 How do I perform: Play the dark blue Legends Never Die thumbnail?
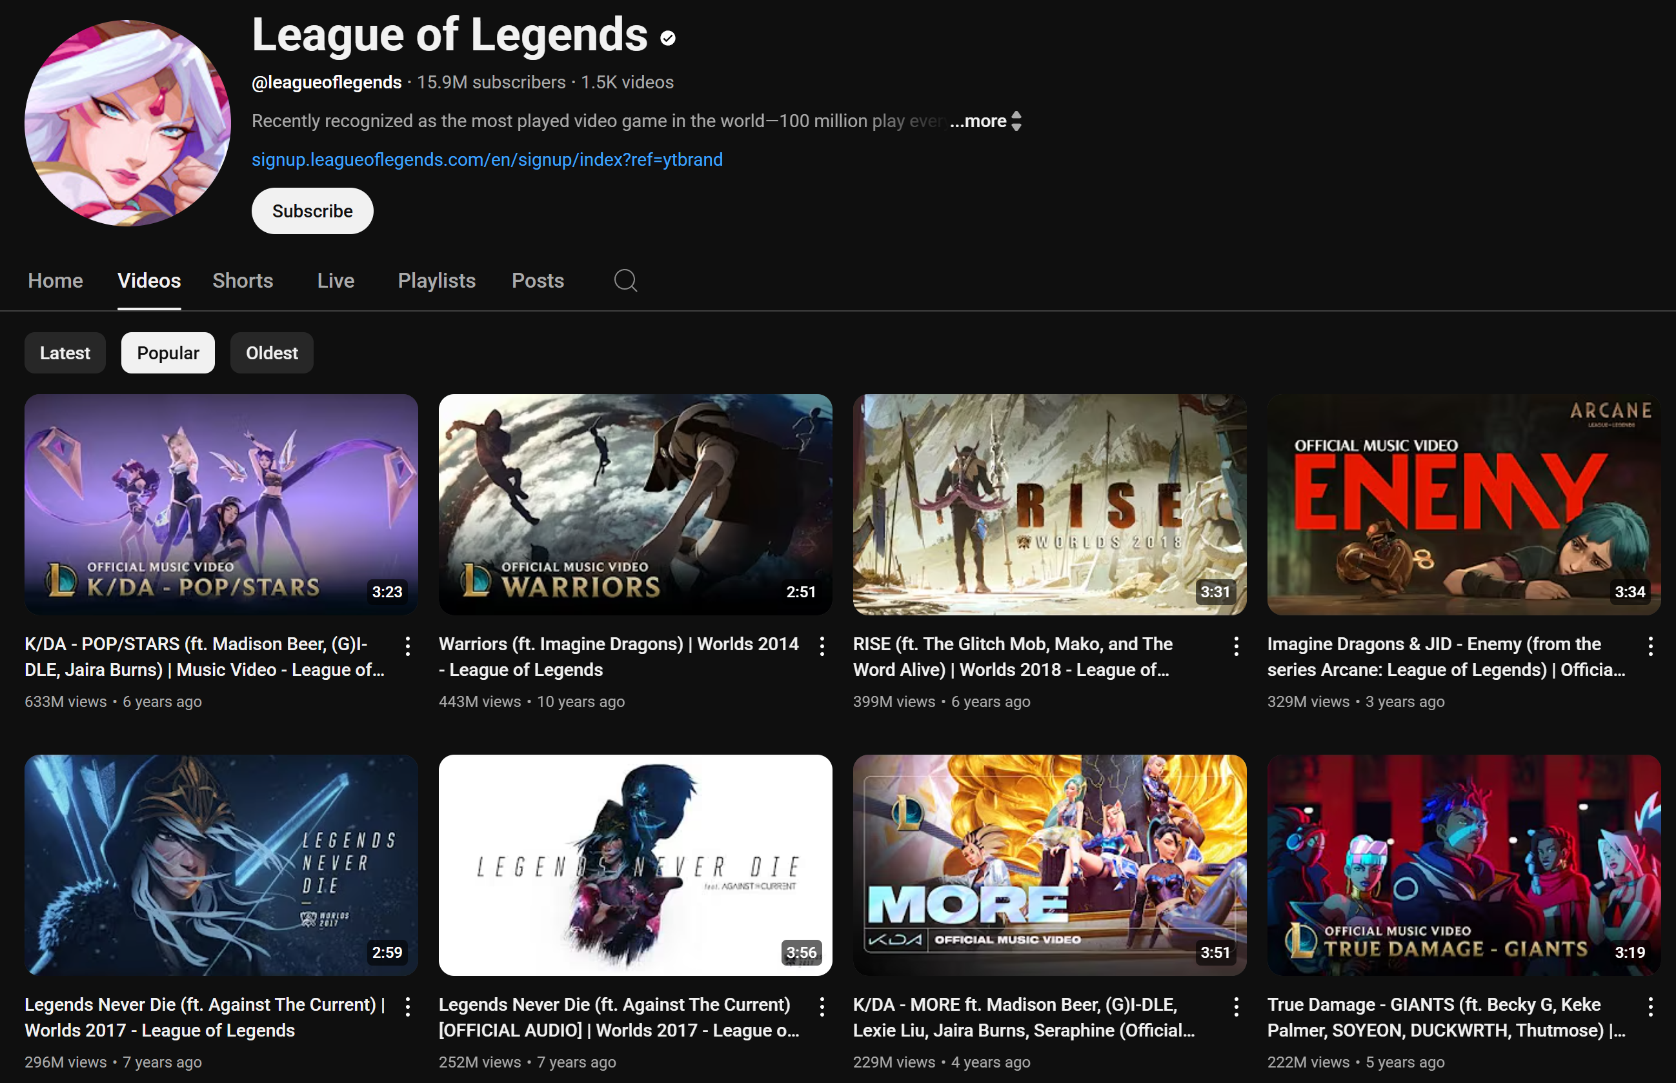click(221, 865)
